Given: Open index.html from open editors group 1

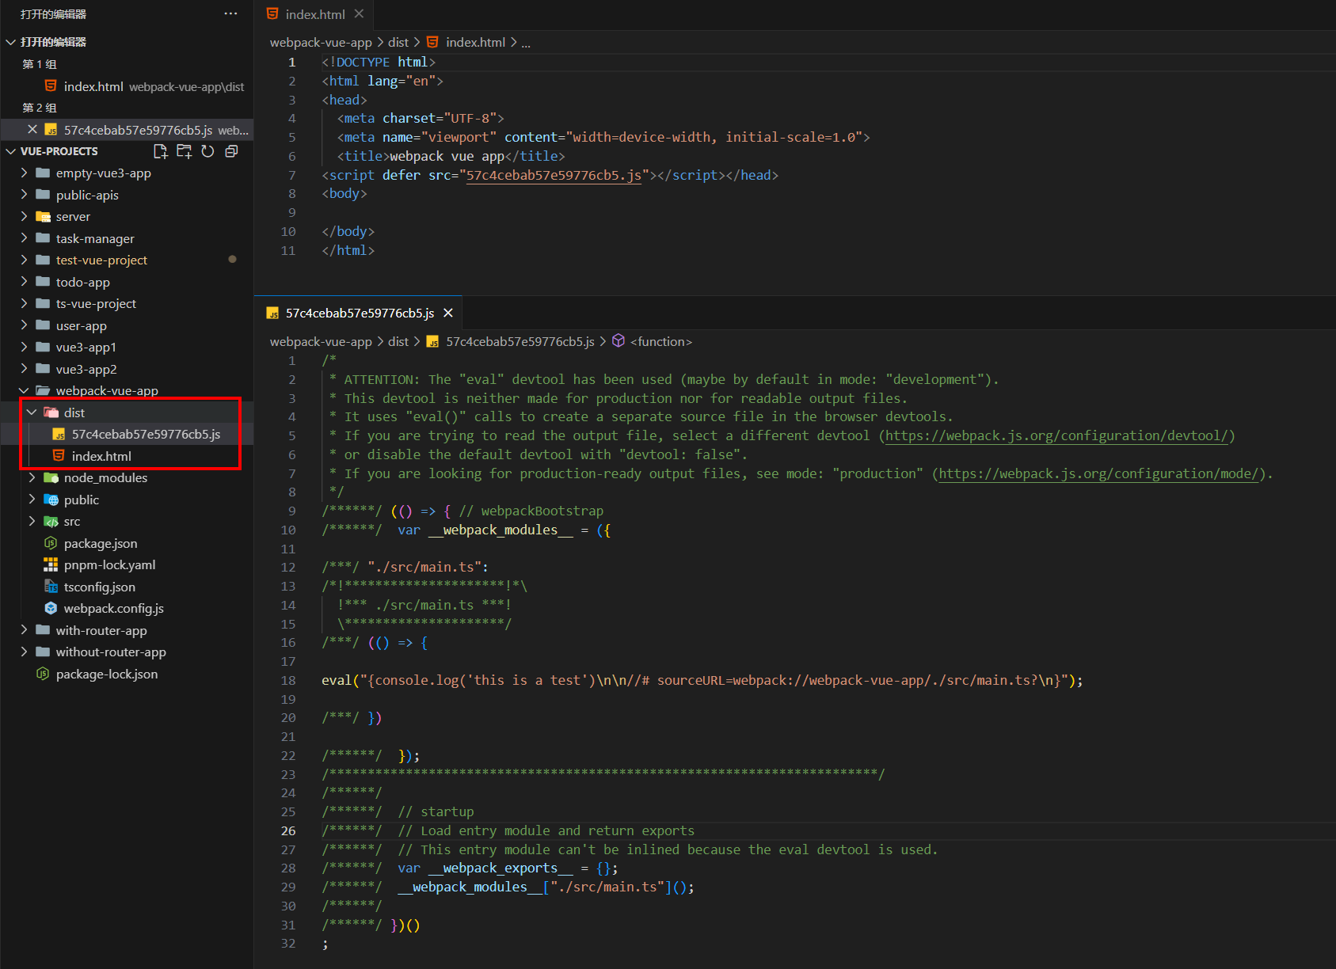Looking at the screenshot, I should pyautogui.click(x=127, y=86).
